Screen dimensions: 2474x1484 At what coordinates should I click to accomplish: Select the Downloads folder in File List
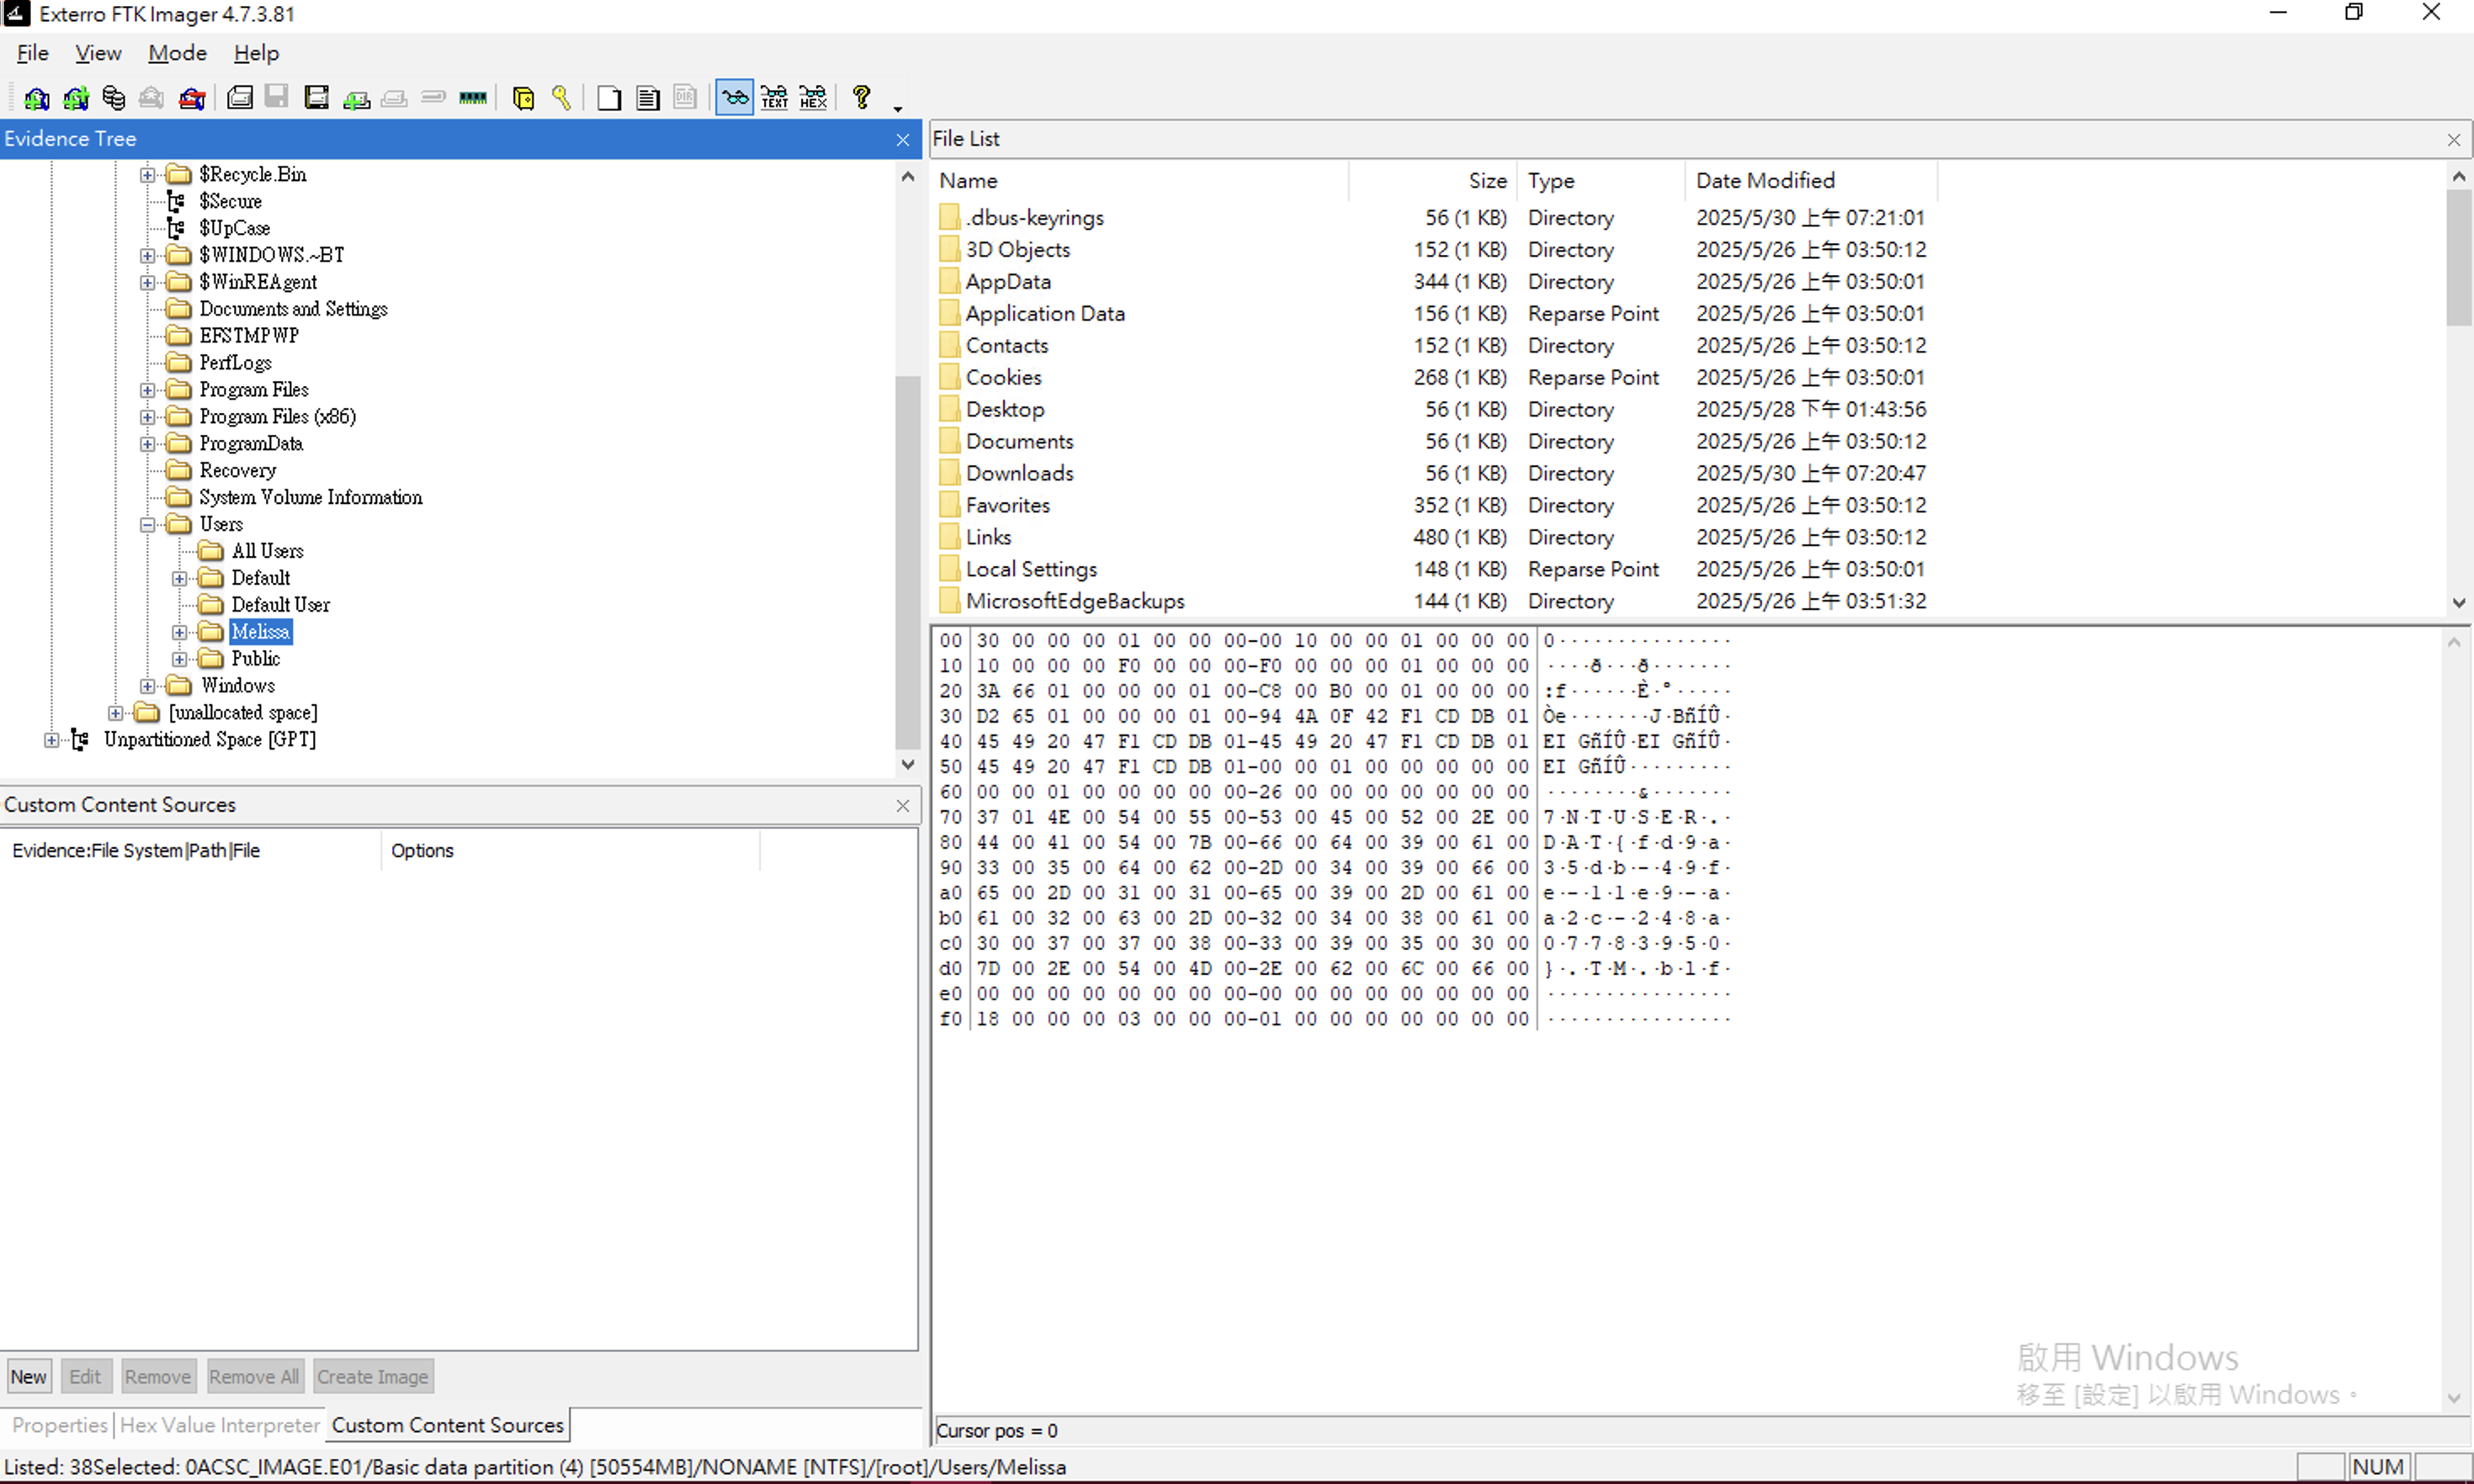point(1019,473)
